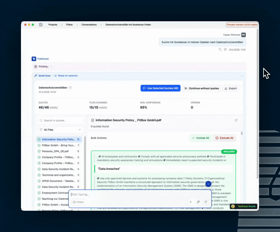Click the plus attach icon in chat box
Screen dimensions: 280x232
191,202
